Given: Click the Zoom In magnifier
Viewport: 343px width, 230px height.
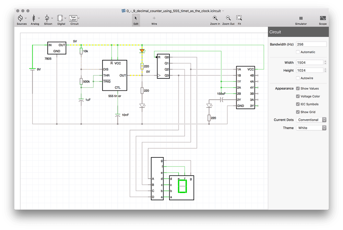Looking at the screenshot, I should 215,18.
